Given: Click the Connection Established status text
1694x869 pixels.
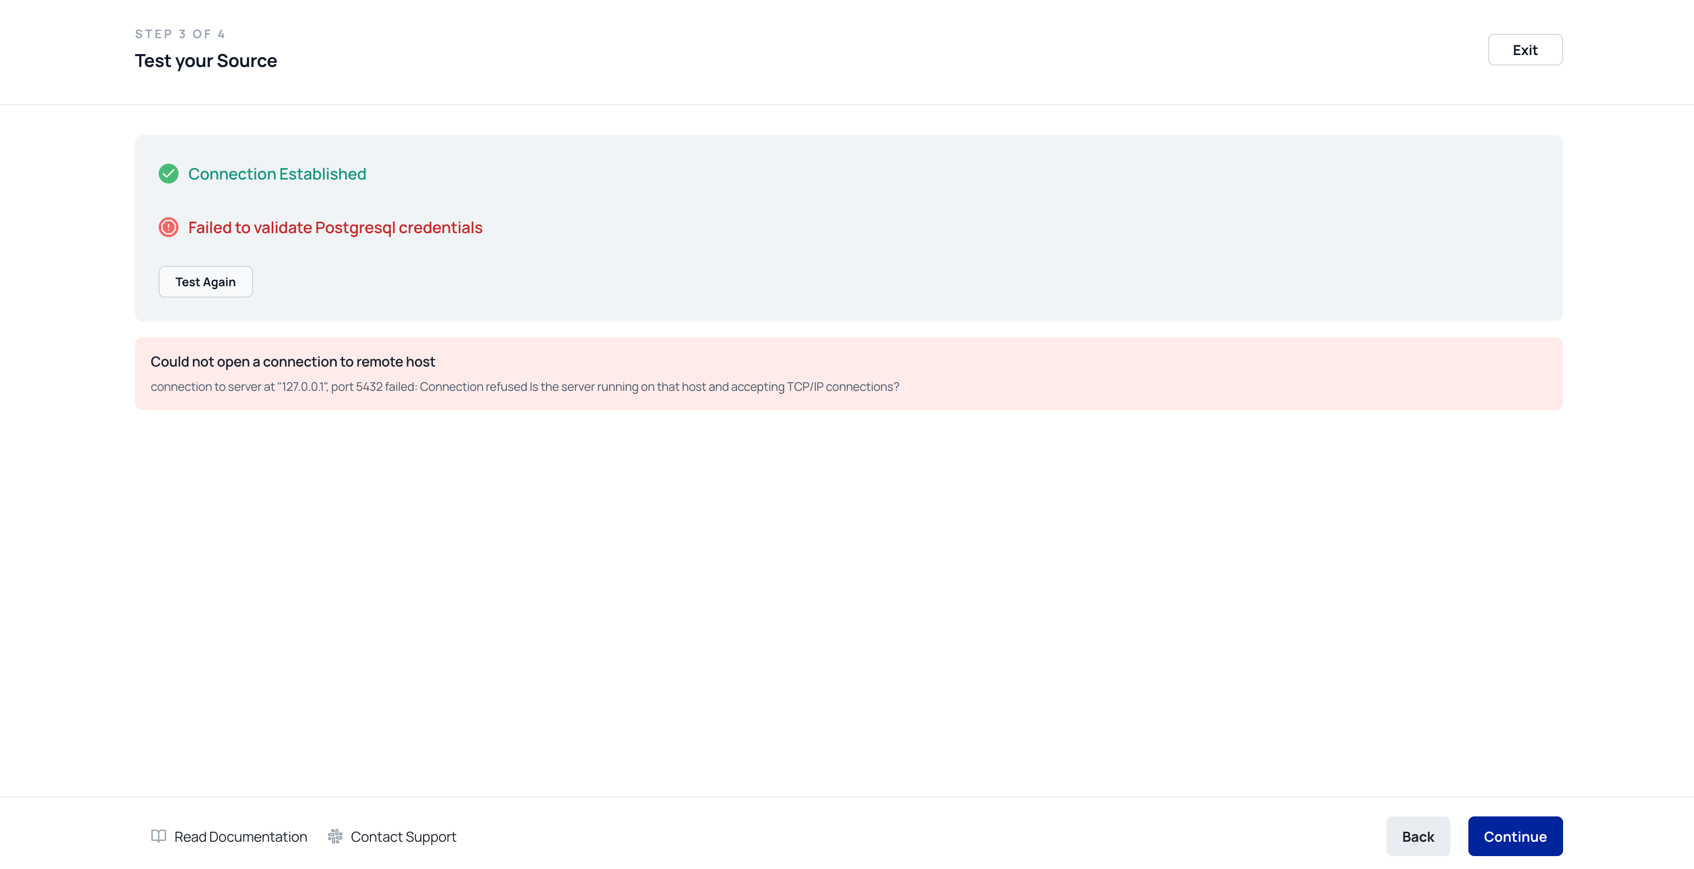Looking at the screenshot, I should [277, 174].
